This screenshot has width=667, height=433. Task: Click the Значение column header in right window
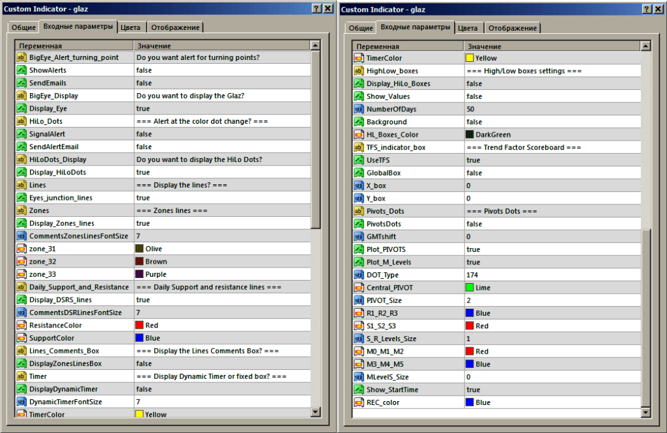pyautogui.click(x=484, y=46)
